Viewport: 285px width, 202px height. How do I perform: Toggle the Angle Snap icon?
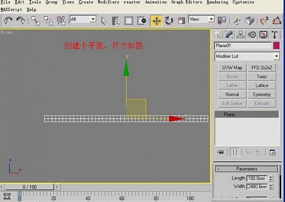pyautogui.click(x=277, y=21)
